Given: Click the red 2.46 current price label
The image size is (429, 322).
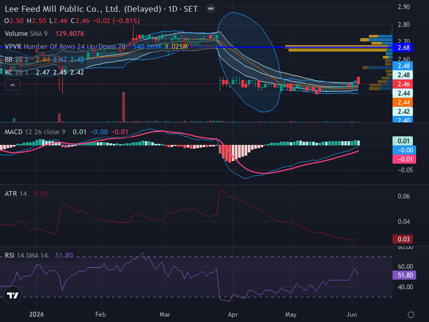Looking at the screenshot, I should pos(404,84).
